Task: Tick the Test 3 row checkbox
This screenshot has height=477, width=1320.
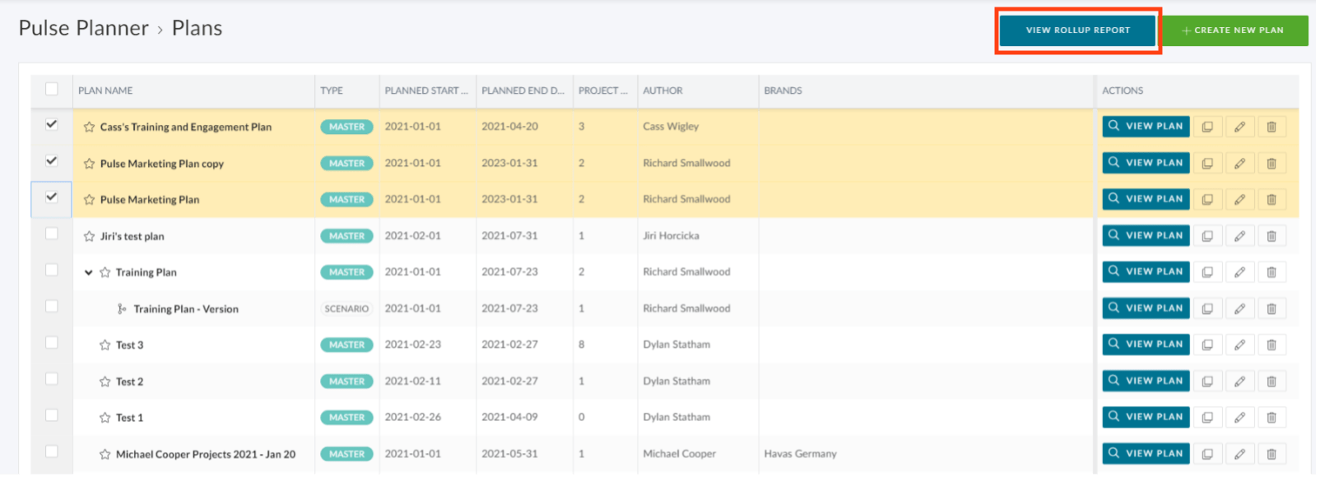Action: (52, 343)
